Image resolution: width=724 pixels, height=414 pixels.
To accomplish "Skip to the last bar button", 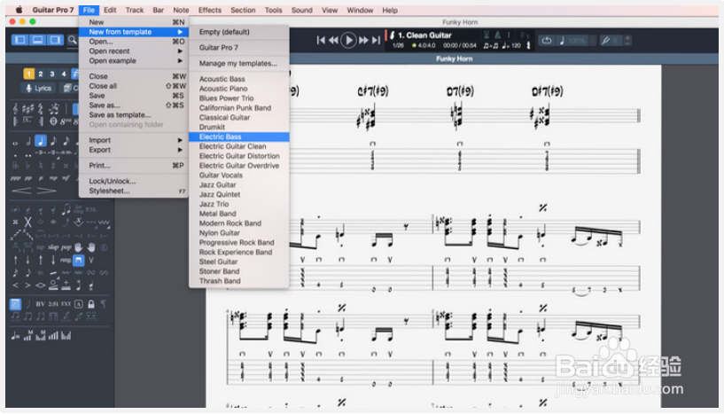I will click(x=377, y=40).
